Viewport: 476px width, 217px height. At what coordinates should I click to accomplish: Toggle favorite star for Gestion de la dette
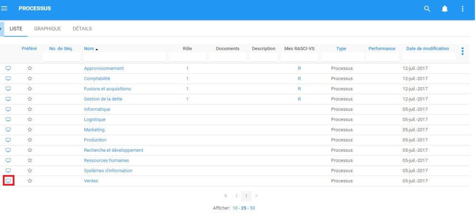[30, 99]
